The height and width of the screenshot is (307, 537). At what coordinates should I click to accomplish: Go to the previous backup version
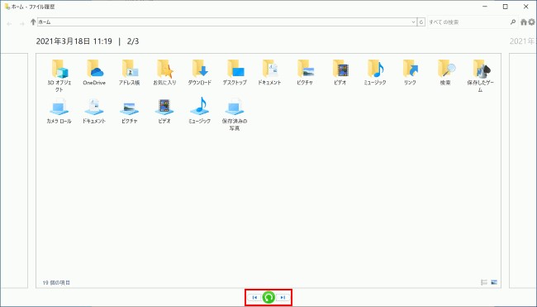coord(254,297)
